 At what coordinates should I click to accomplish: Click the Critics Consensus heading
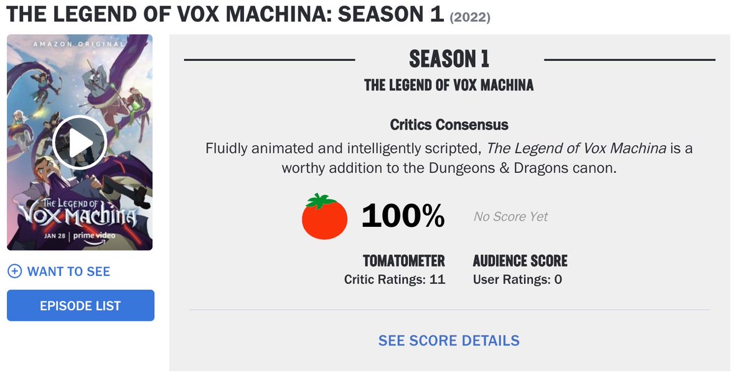(x=449, y=125)
